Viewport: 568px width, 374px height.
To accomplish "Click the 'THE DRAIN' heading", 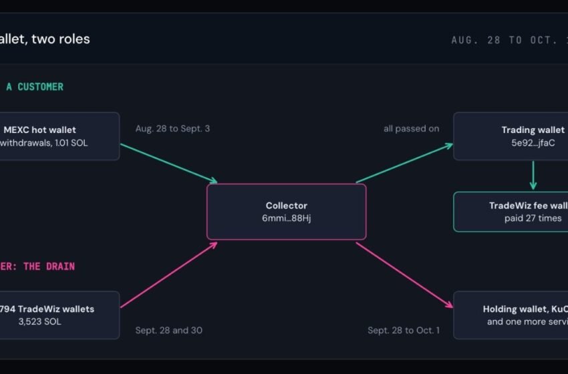I will click(x=49, y=266).
